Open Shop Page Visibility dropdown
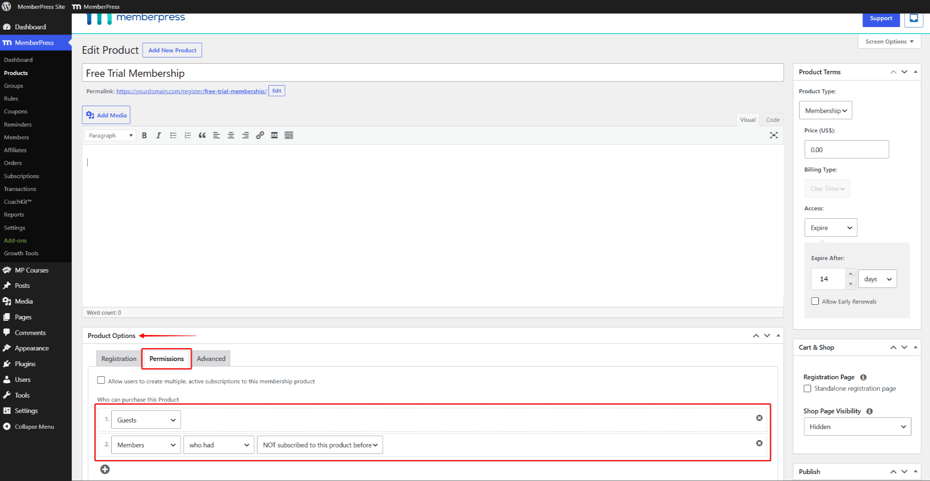The width and height of the screenshot is (930, 481). tap(858, 426)
